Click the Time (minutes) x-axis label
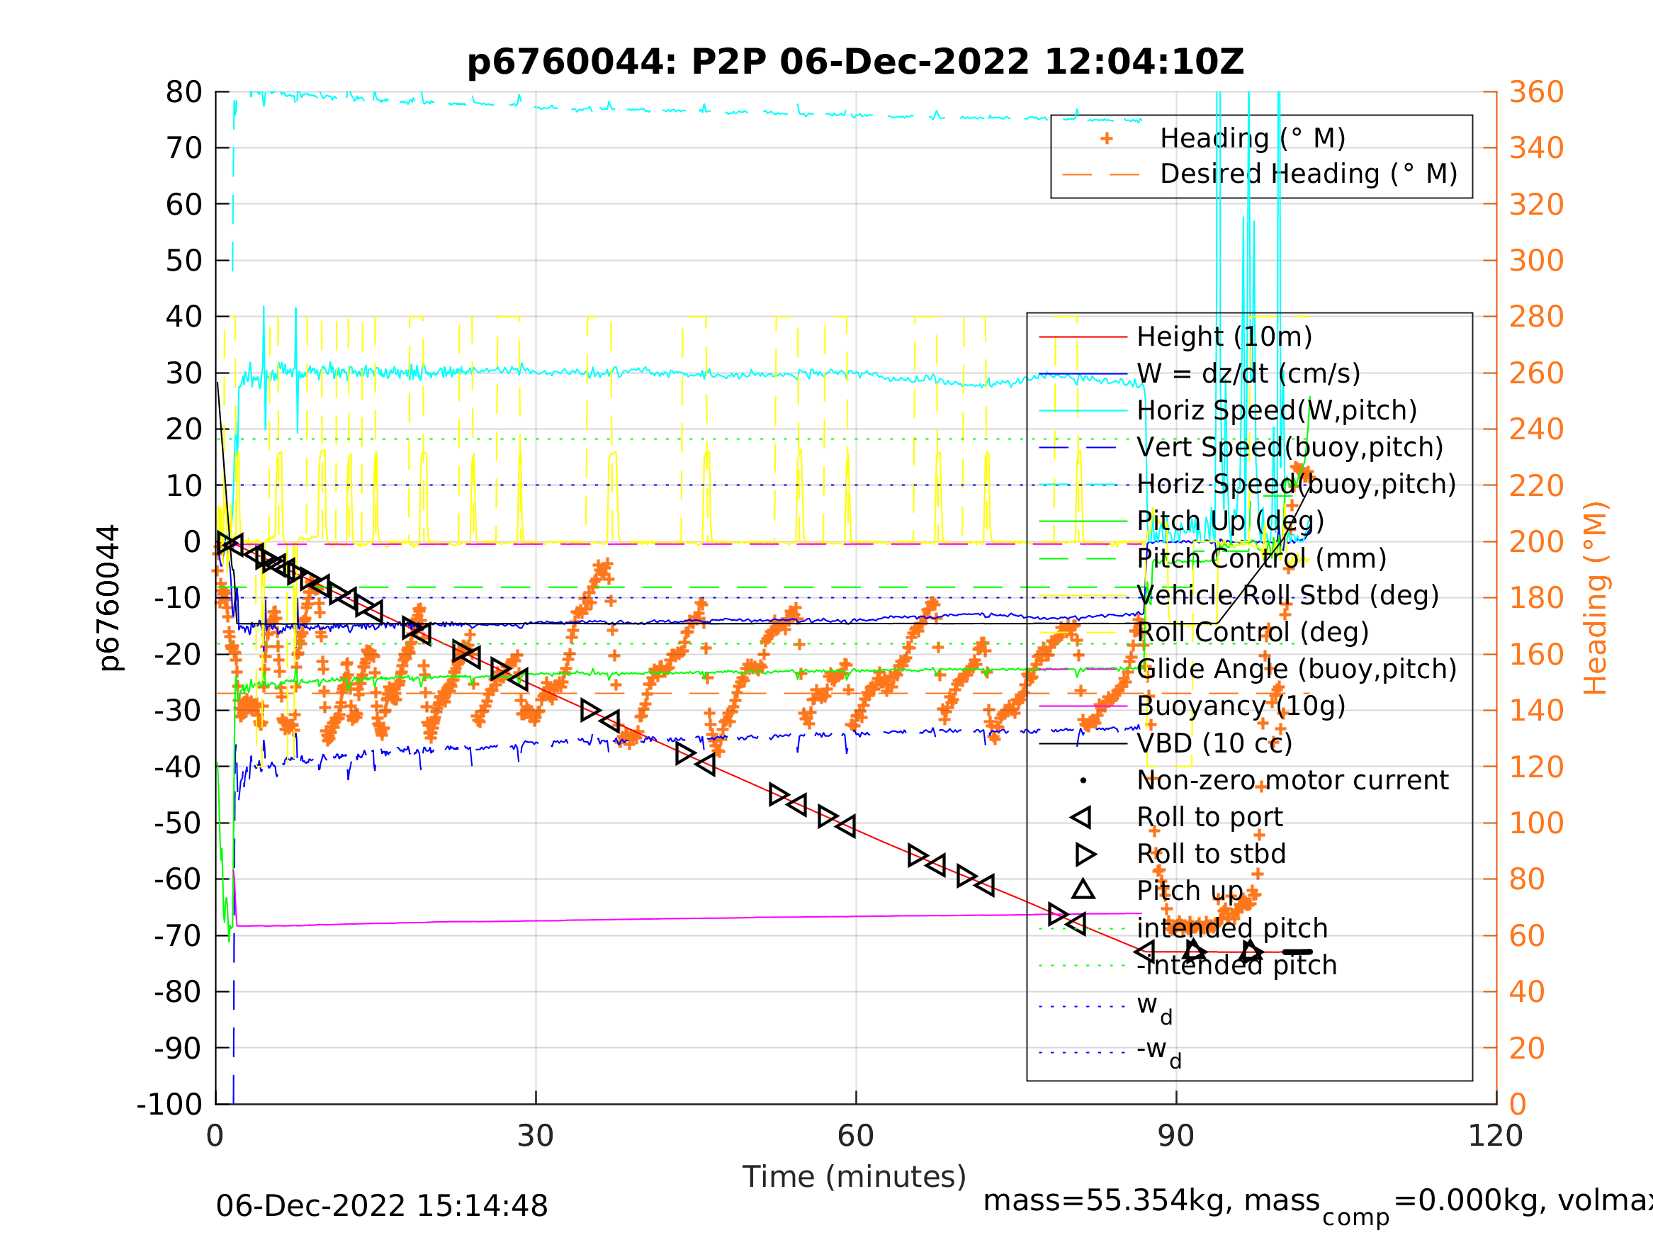This screenshot has width=1653, height=1240. (x=854, y=1177)
